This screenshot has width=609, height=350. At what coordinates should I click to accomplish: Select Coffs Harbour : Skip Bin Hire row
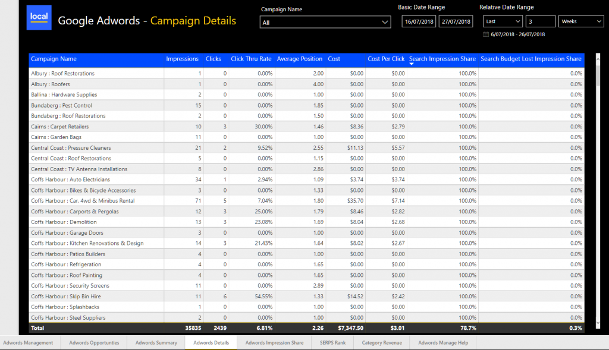pyautogui.click(x=306, y=297)
